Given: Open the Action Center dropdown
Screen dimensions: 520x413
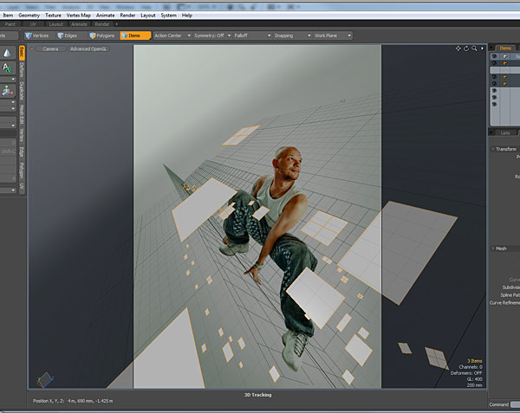Looking at the screenshot, I should 172,35.
